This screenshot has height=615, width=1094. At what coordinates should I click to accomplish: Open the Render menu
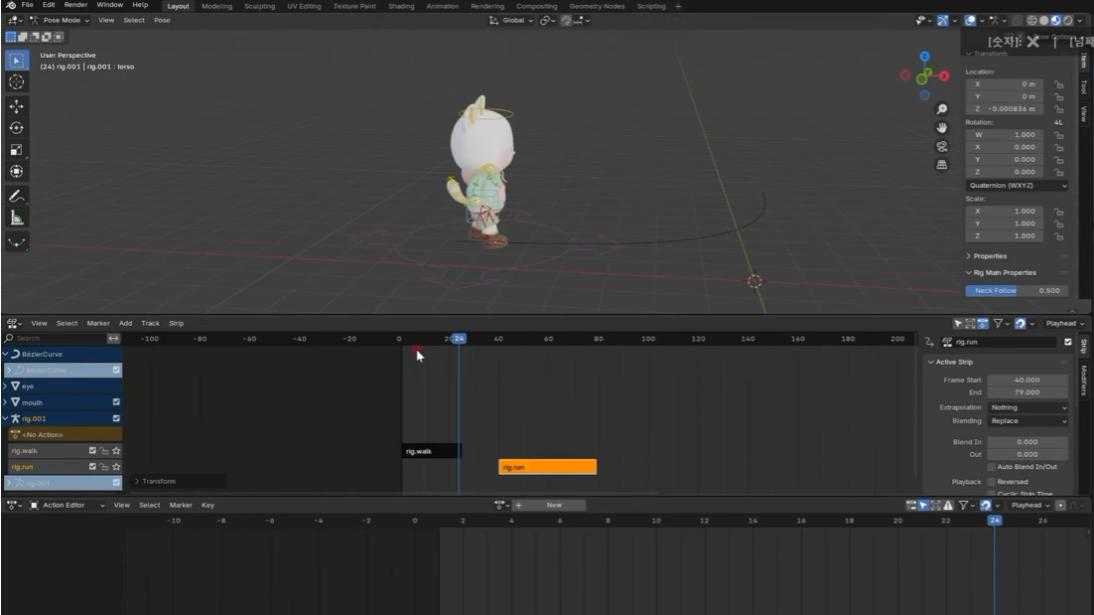[x=76, y=5]
